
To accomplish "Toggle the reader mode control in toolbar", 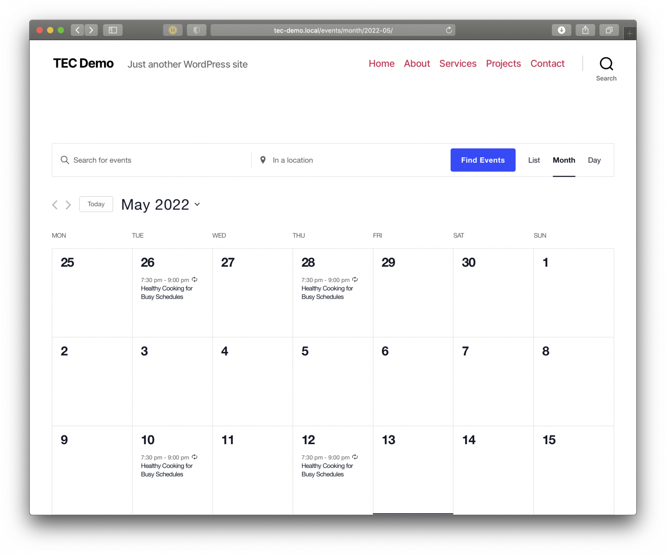I will click(173, 30).
